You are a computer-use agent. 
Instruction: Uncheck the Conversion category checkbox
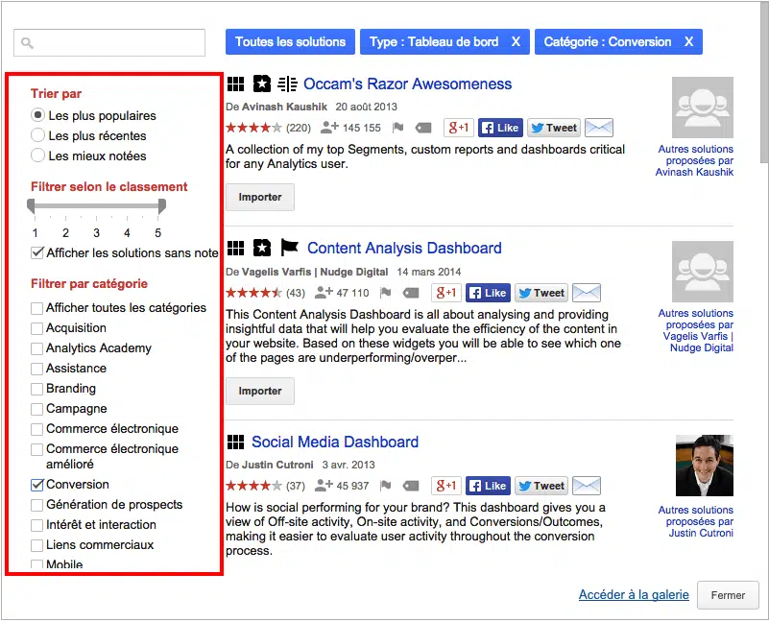pos(37,485)
